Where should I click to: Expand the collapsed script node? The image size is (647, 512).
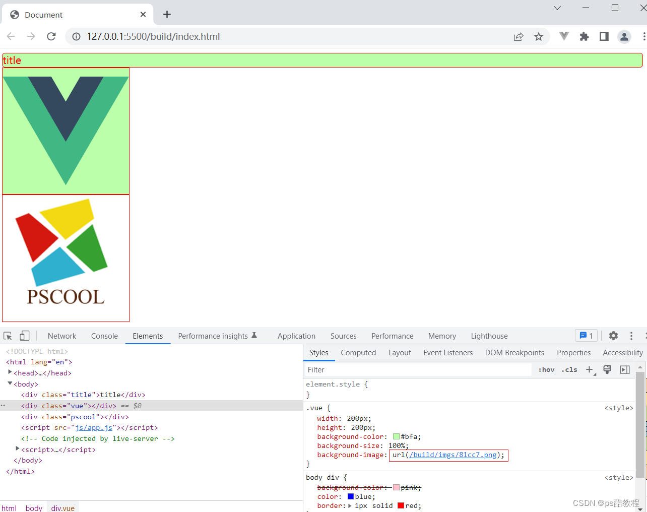[x=17, y=449]
